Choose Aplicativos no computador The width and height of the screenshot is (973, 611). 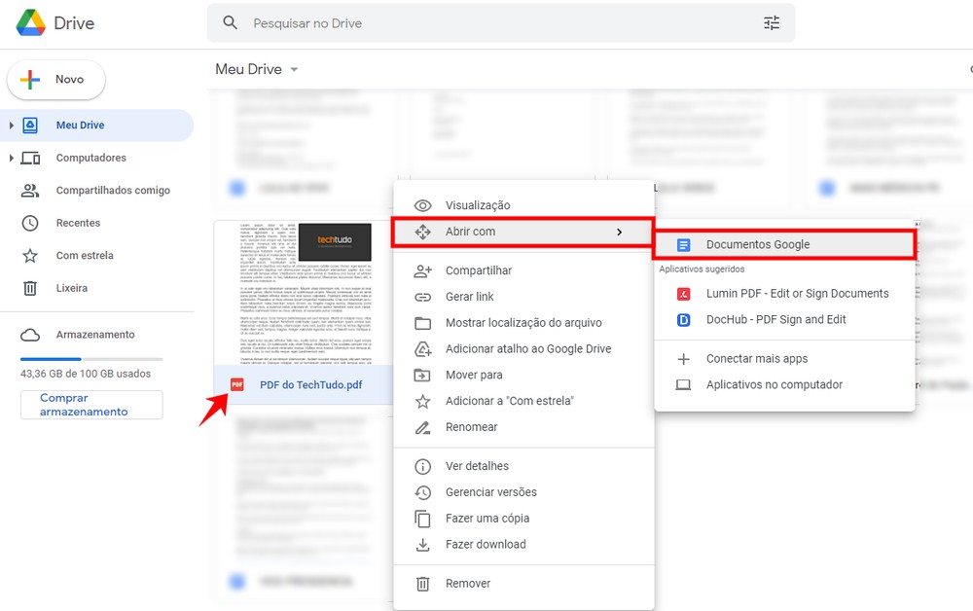[x=784, y=384]
